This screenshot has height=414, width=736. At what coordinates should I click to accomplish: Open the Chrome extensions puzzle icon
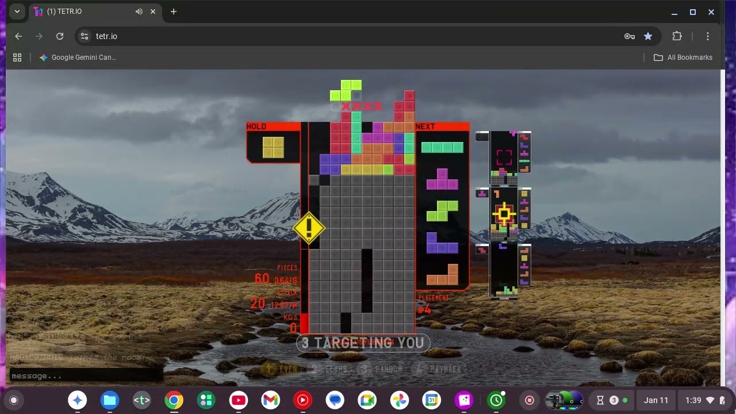(677, 36)
